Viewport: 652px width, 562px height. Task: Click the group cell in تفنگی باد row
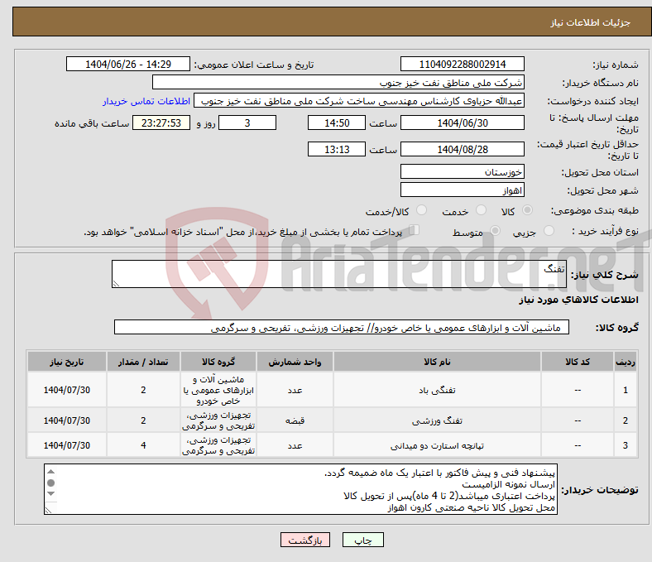click(x=218, y=390)
